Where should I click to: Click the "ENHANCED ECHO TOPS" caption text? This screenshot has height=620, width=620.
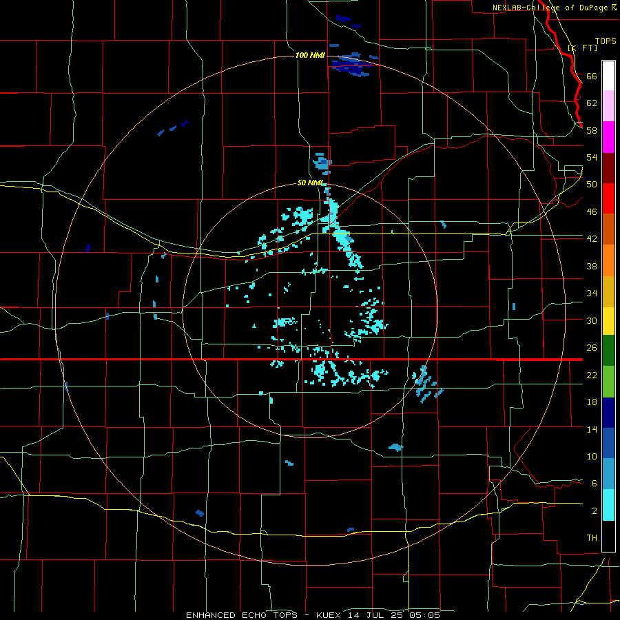click(x=242, y=615)
